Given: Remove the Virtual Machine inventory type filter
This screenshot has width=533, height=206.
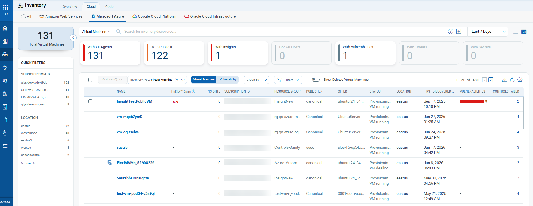Looking at the screenshot, I should [x=177, y=80].
